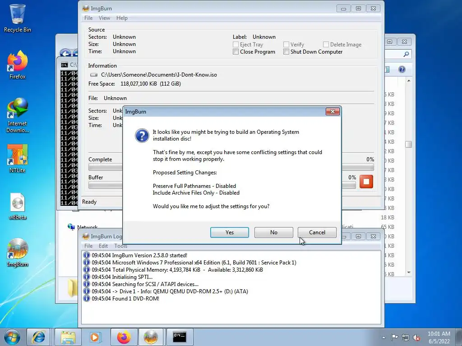Viewport: 462px width, 346px height.
Task: Close the ImgBurn question dialog
Action: [333, 112]
